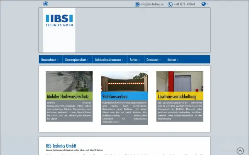This screenshot has width=249, height=155.
Task: Click the "Standardisierte Hochwasserschutztore" description text
Action: (x=124, y=112)
